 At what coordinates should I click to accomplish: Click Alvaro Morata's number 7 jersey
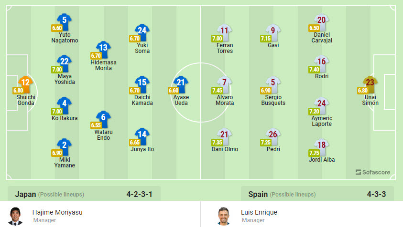(225, 83)
